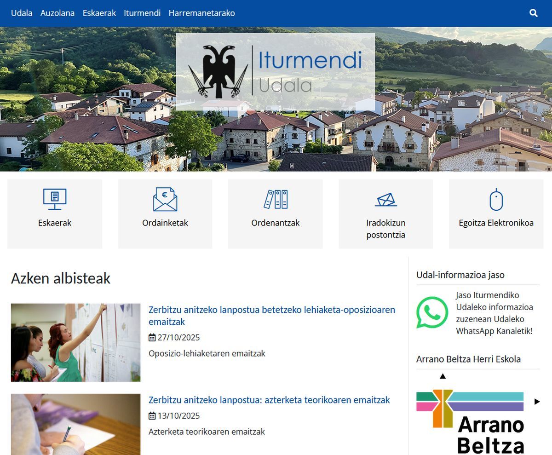This screenshot has height=455, width=552.
Task: Open the Udala menu
Action: click(22, 13)
